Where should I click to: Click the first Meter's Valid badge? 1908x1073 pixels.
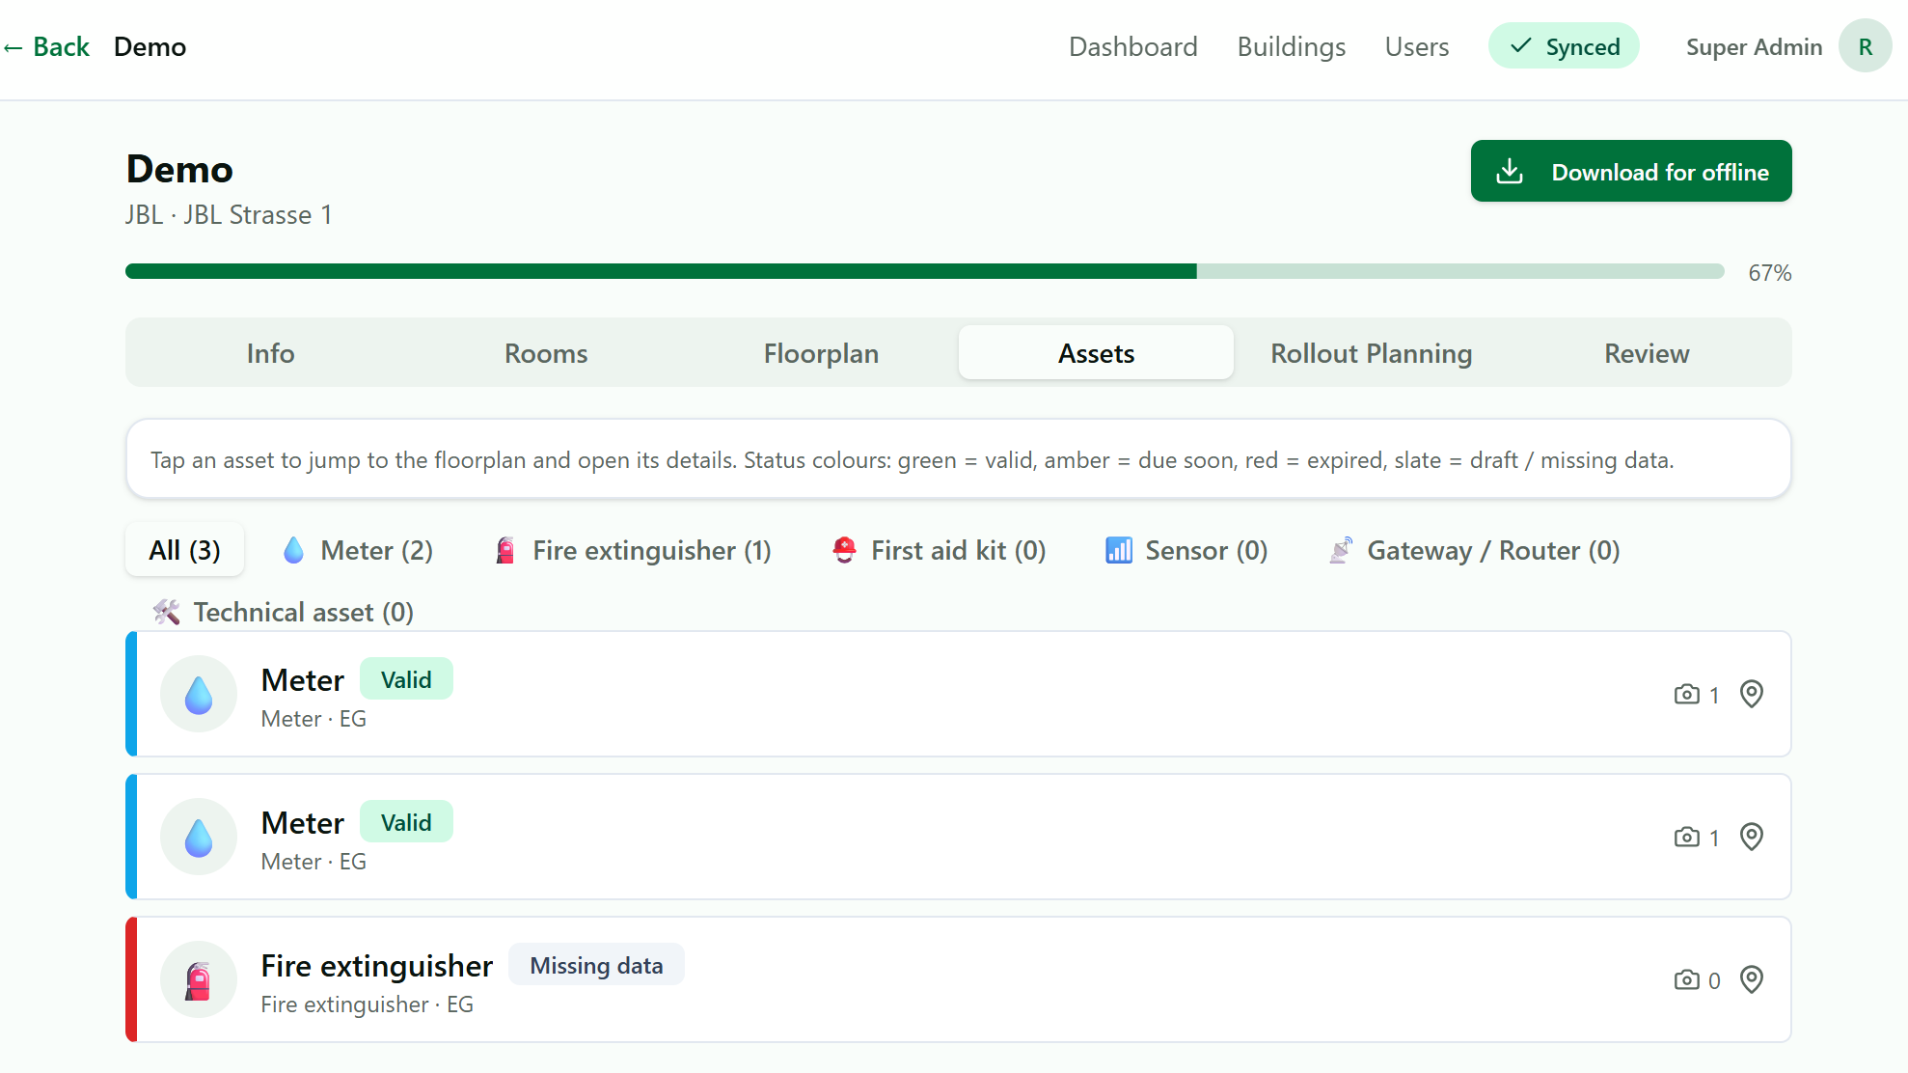406,679
